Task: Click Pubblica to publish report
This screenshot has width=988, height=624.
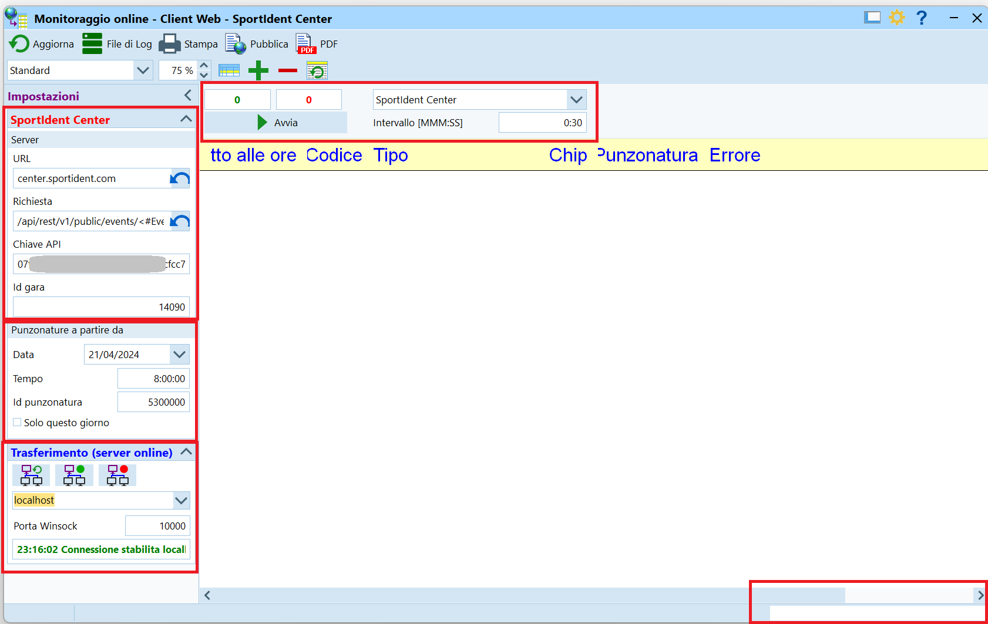Action: pos(257,44)
